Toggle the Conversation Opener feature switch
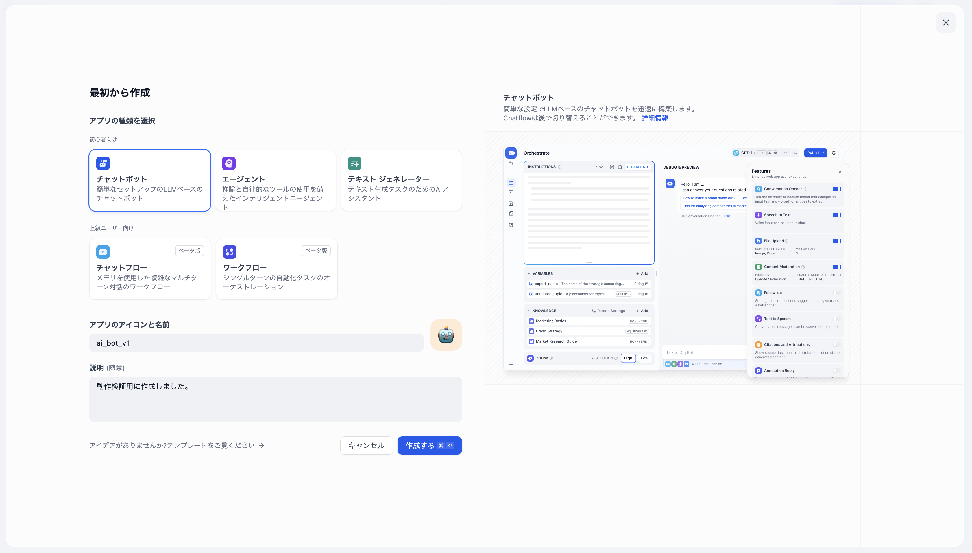 (x=836, y=189)
